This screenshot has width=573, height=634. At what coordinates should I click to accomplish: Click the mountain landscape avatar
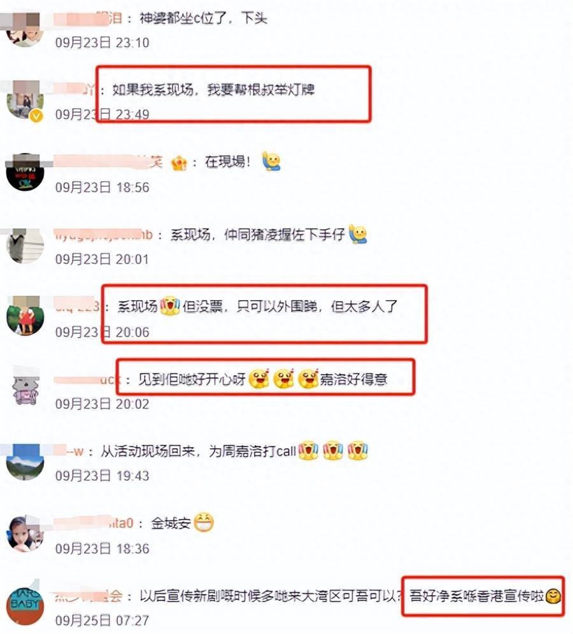coord(25,462)
